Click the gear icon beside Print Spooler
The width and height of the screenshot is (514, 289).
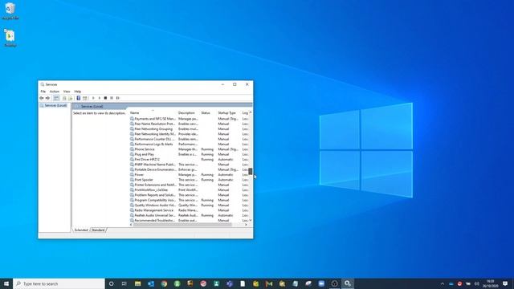(132, 180)
